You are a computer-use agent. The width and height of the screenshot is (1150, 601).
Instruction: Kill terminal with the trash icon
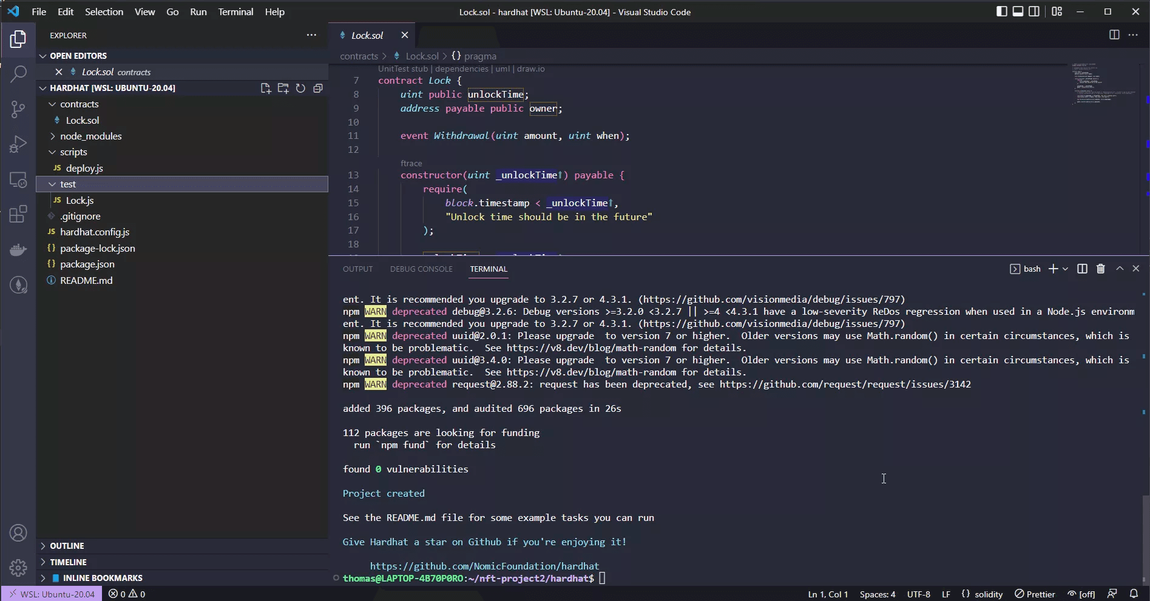1101,269
